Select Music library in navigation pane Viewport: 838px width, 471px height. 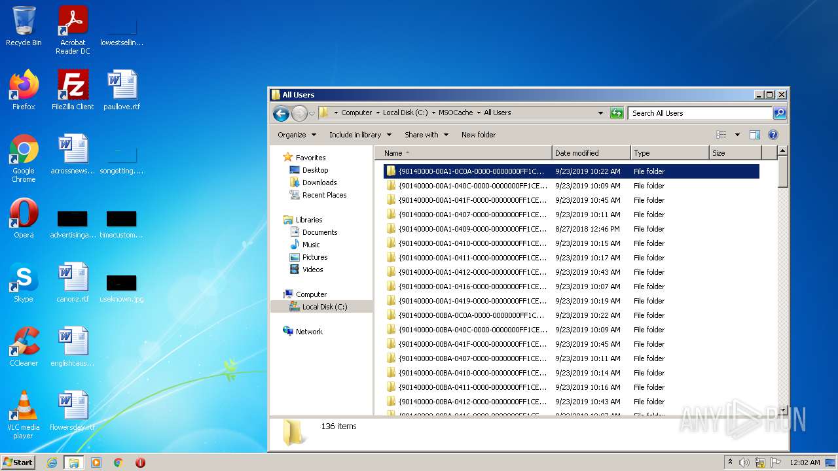tap(311, 245)
